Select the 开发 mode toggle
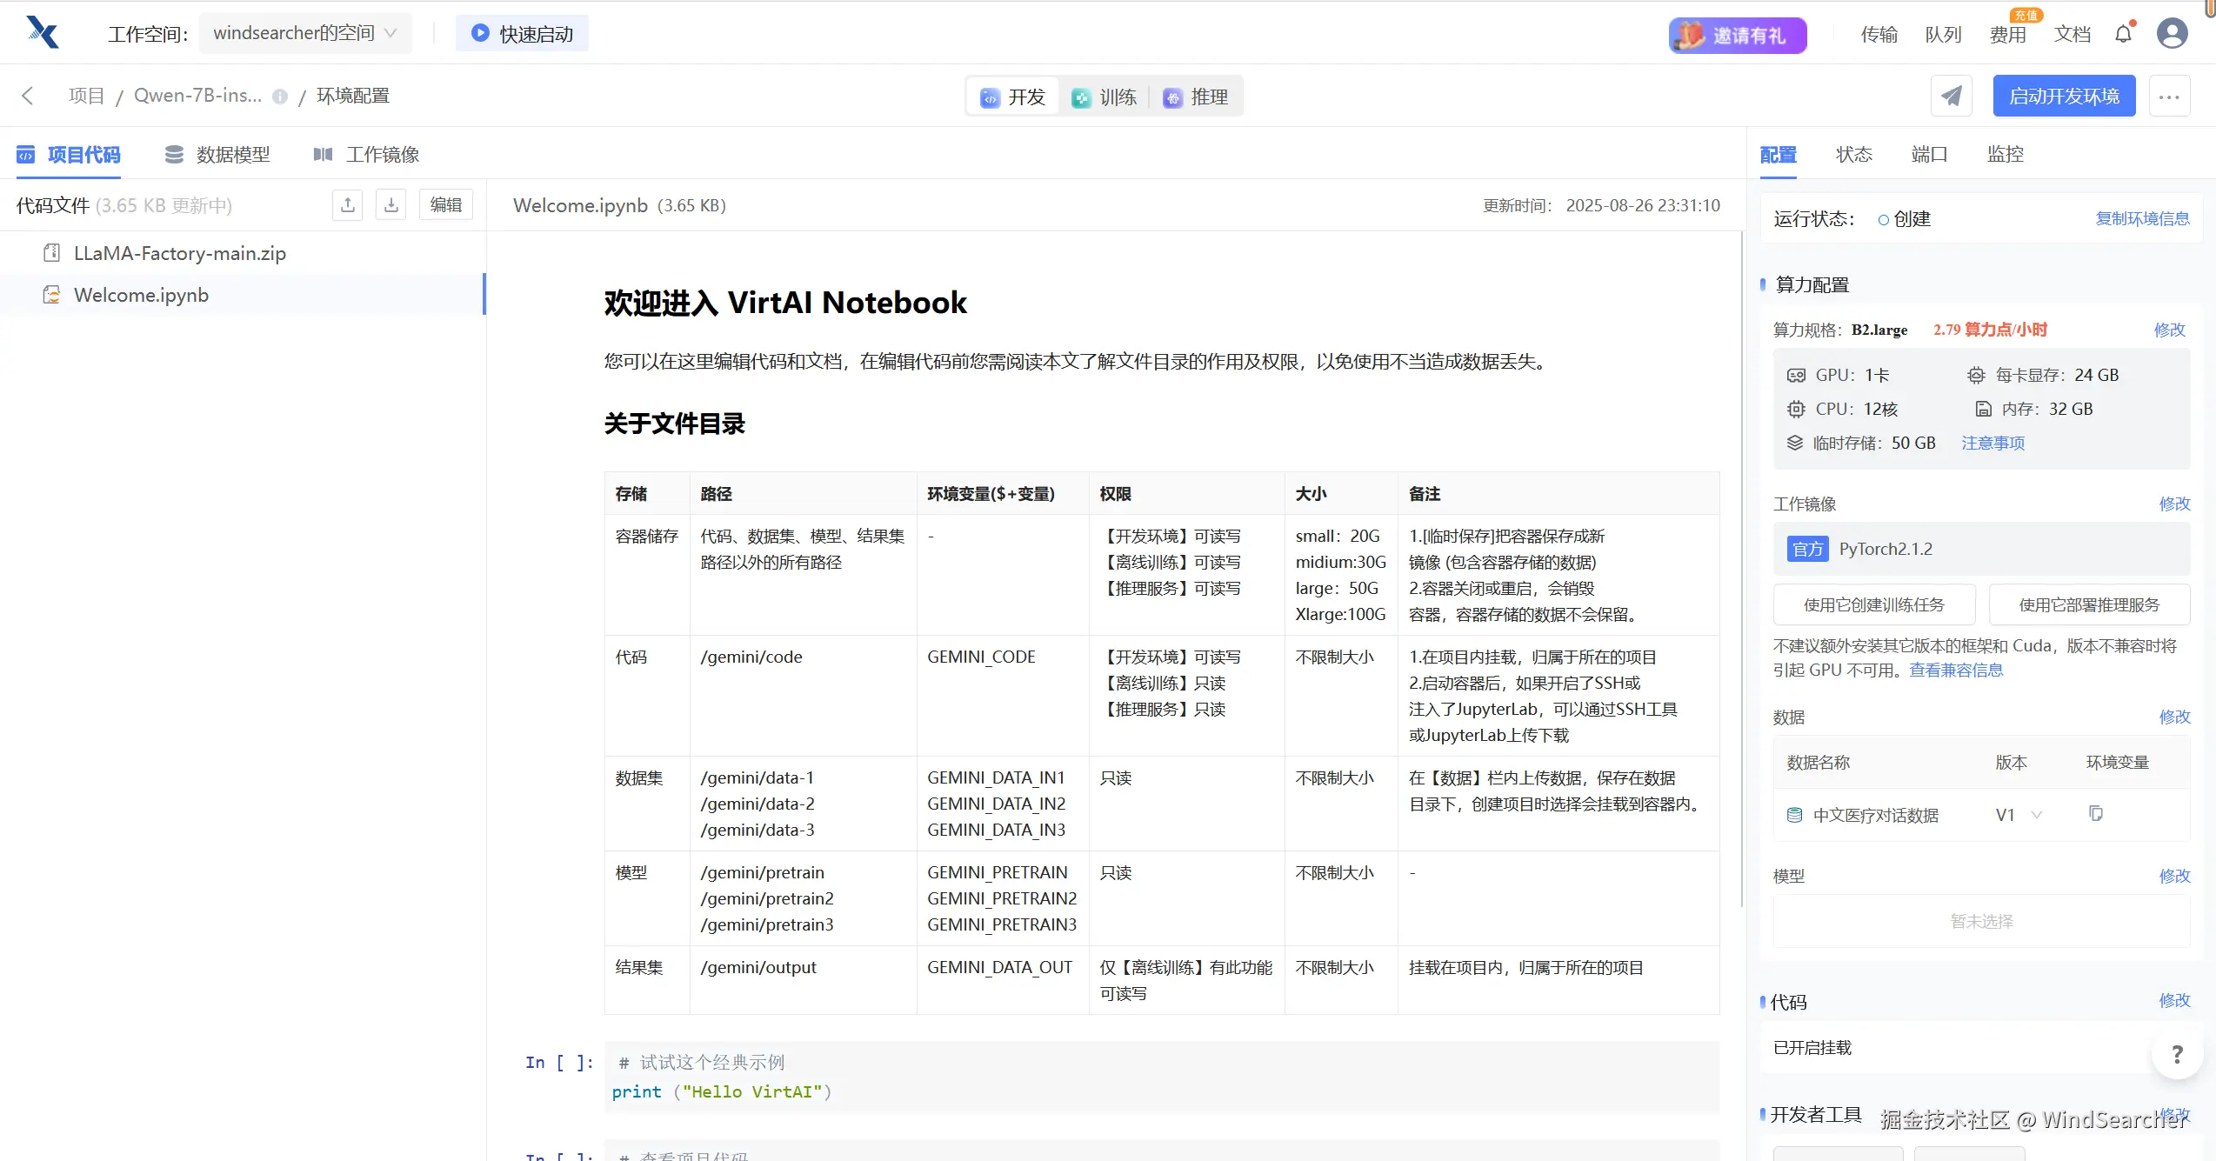2216x1161 pixels. [x=1011, y=97]
